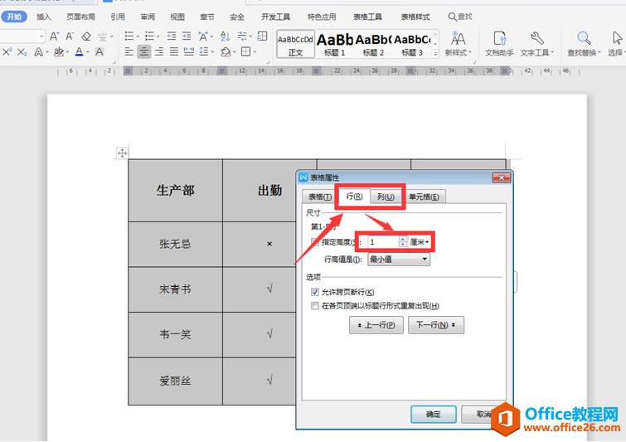
Task: Apply the 正文 style
Action: (x=295, y=44)
